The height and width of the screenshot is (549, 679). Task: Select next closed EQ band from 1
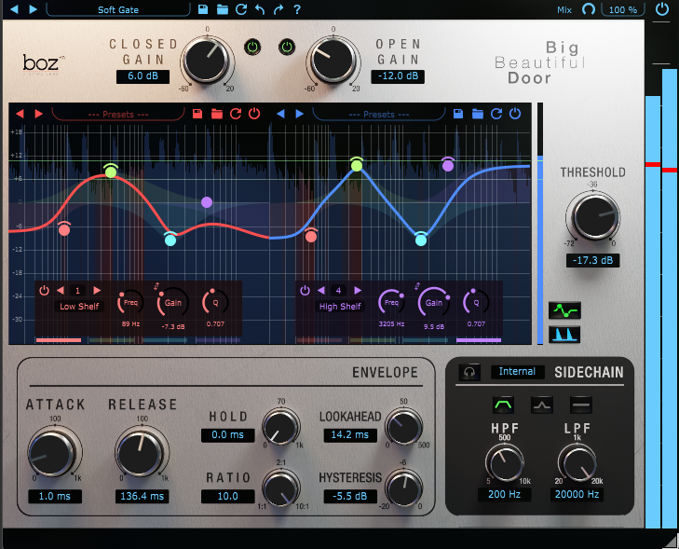(97, 290)
